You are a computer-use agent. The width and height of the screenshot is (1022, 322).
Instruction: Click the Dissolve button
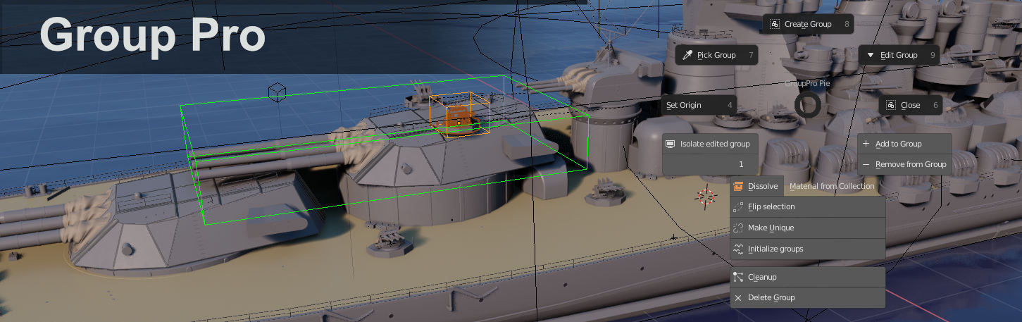756,186
